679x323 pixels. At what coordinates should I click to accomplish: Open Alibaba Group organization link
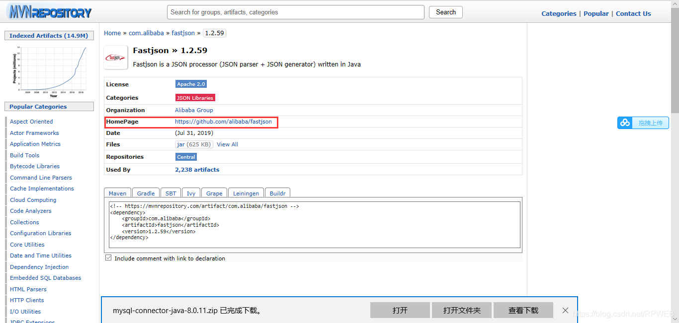(194, 110)
